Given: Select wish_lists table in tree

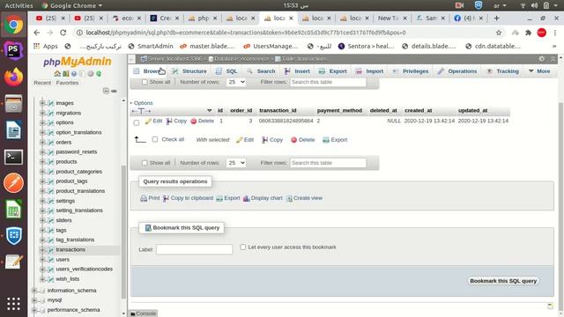Looking at the screenshot, I should click(x=68, y=279).
